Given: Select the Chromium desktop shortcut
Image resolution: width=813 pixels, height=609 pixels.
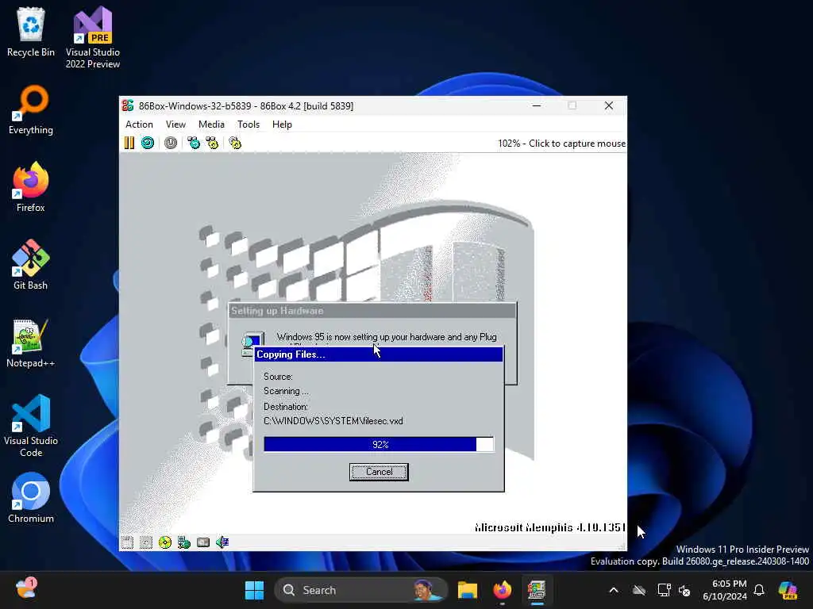Looking at the screenshot, I should point(31,498).
